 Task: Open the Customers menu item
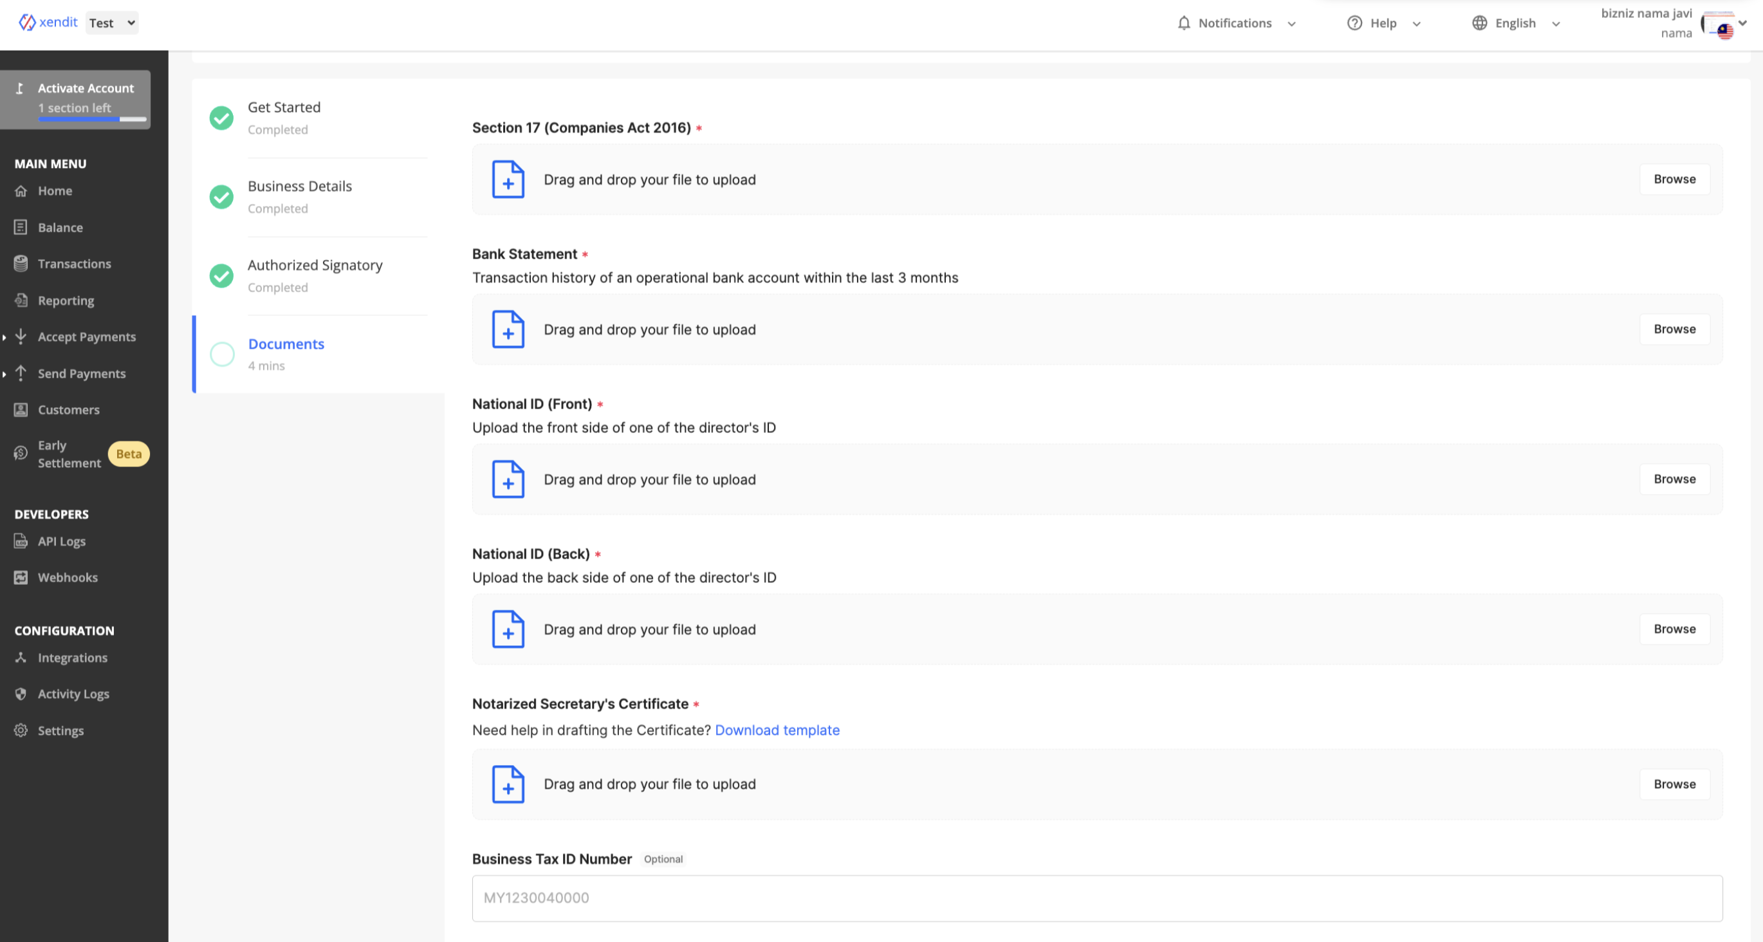(x=68, y=410)
